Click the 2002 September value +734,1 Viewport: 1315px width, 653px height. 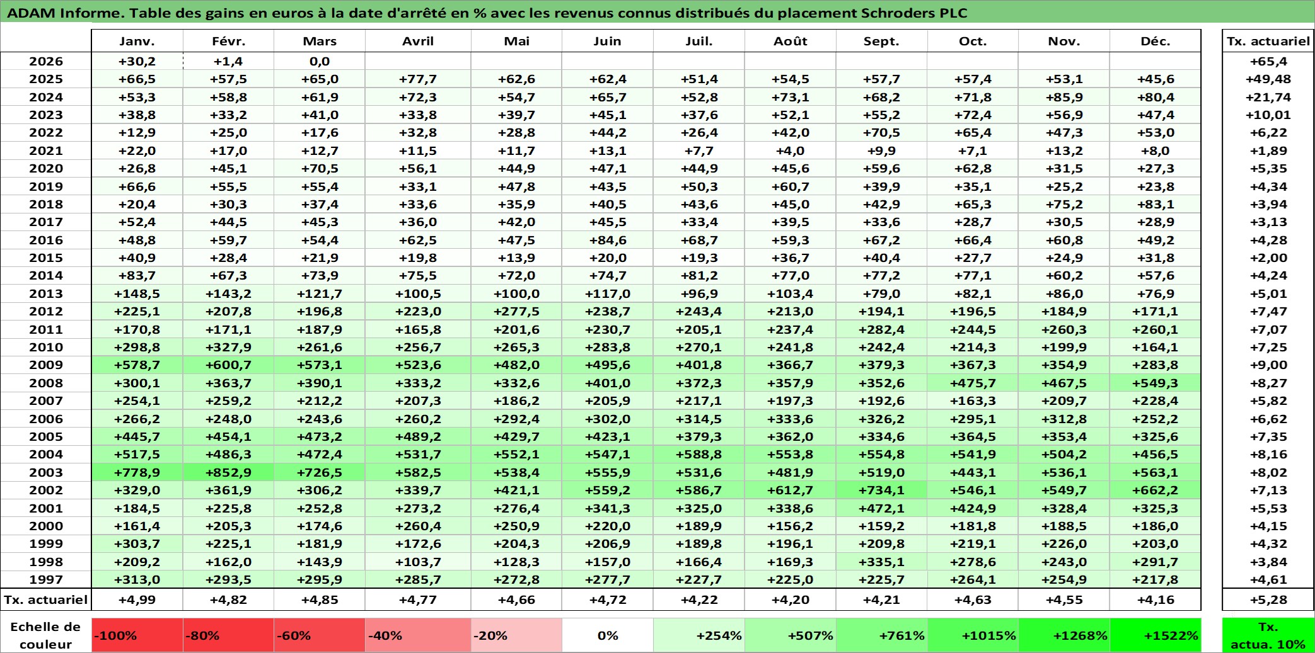[882, 490]
